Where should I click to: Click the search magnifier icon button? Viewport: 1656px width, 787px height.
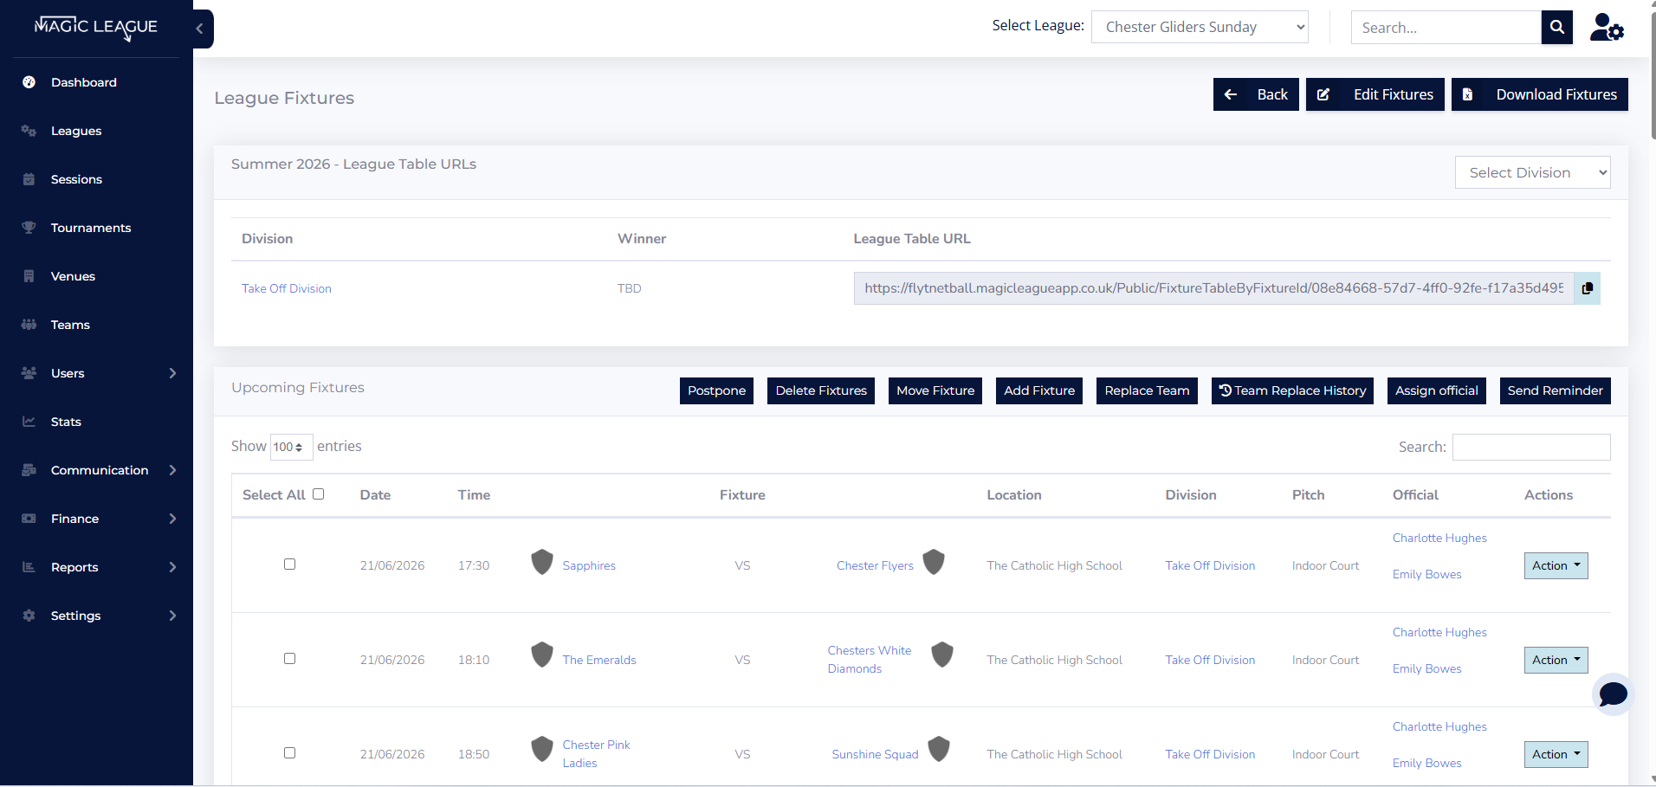[1556, 27]
